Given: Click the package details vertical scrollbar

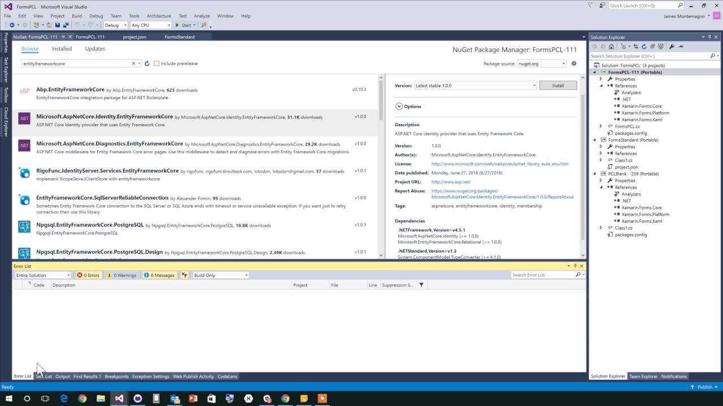Looking at the screenshot, I should [x=583, y=167].
